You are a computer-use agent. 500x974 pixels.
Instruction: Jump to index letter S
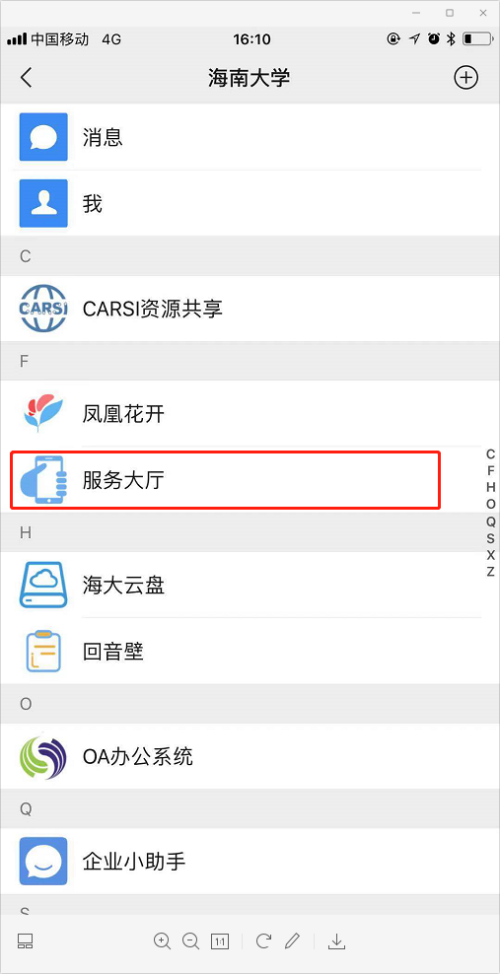(491, 538)
